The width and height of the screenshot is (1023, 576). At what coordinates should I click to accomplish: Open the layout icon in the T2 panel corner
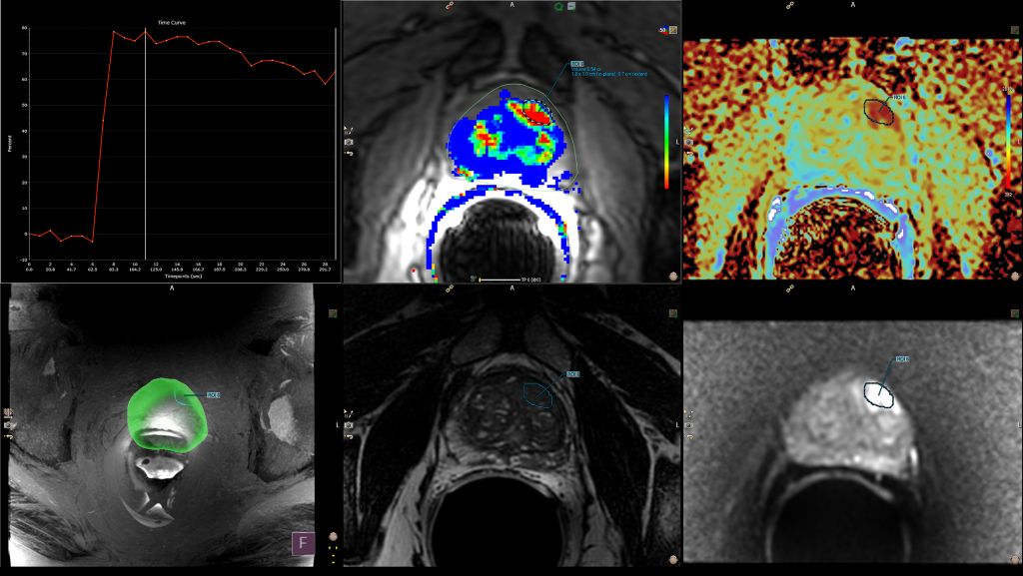point(672,313)
